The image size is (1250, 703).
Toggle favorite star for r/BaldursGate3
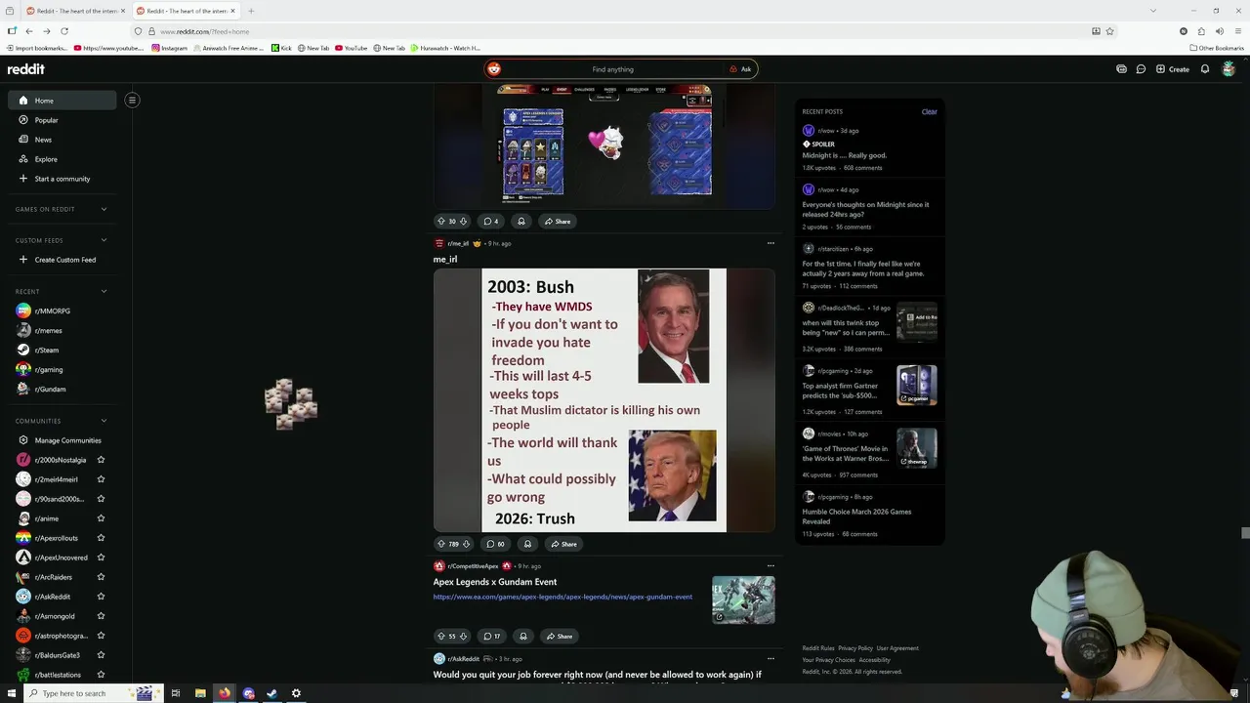(101, 655)
